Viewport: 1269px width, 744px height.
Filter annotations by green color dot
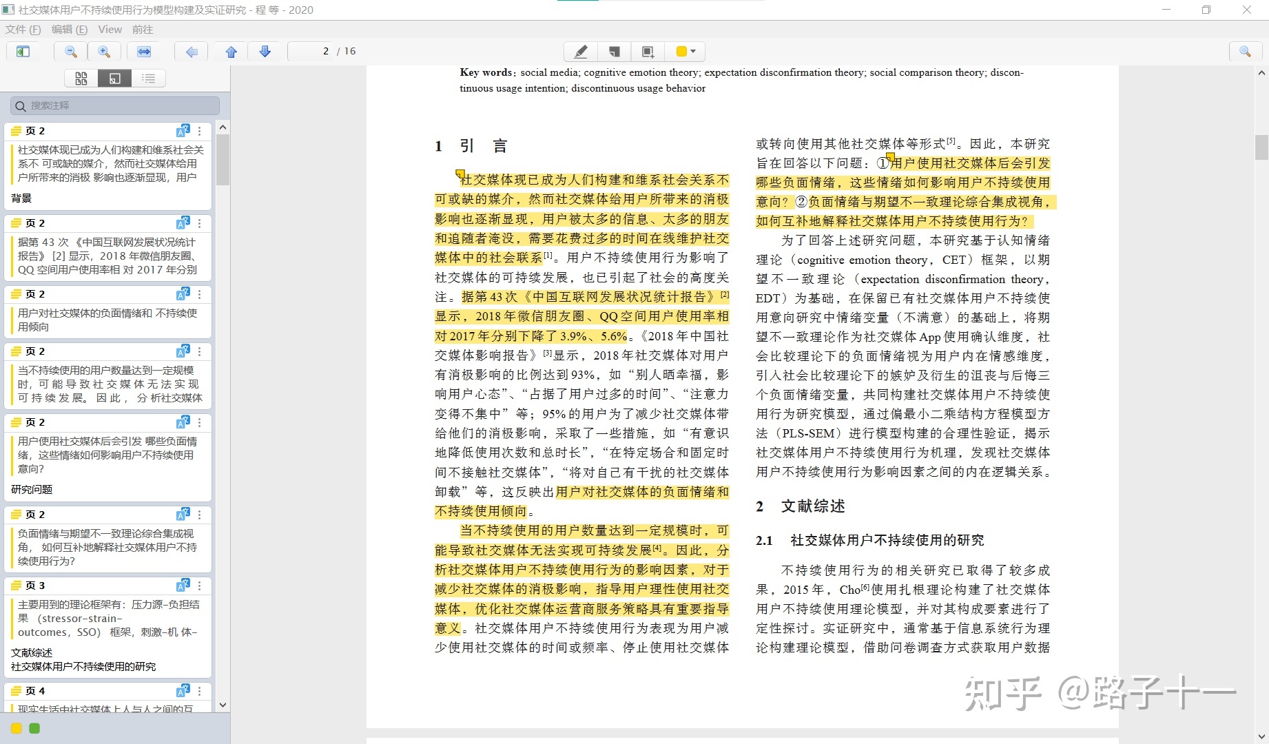pos(34,728)
